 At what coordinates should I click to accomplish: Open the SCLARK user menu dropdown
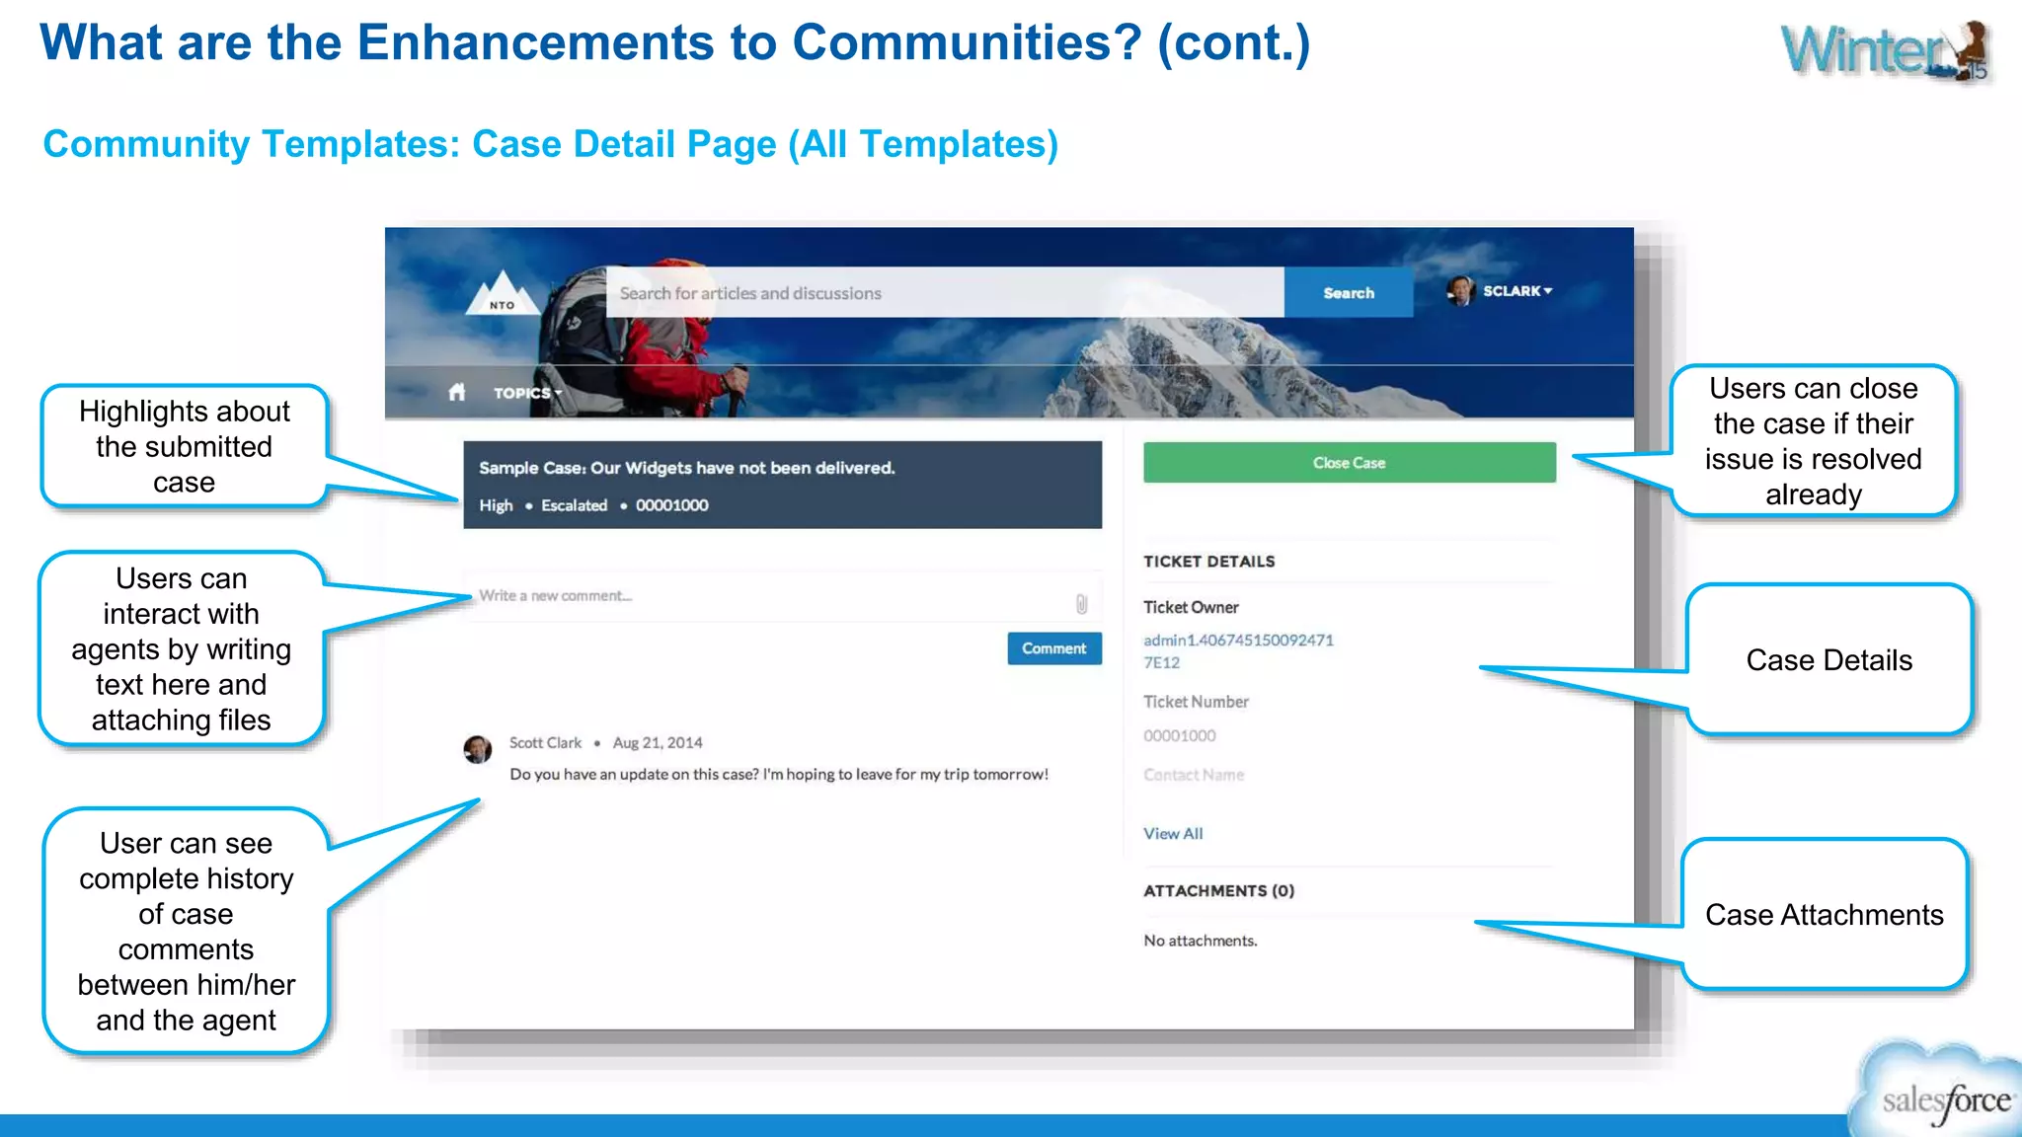click(1517, 291)
